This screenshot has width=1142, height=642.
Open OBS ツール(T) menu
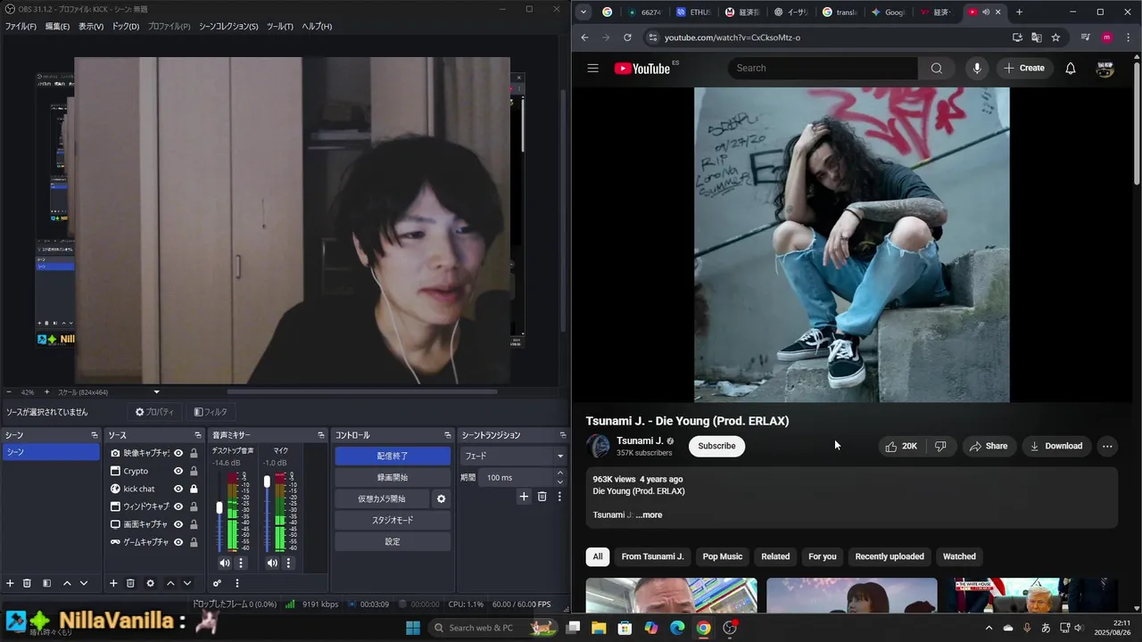tap(280, 27)
